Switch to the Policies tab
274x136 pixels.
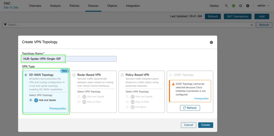pyautogui.click(x=74, y=6)
